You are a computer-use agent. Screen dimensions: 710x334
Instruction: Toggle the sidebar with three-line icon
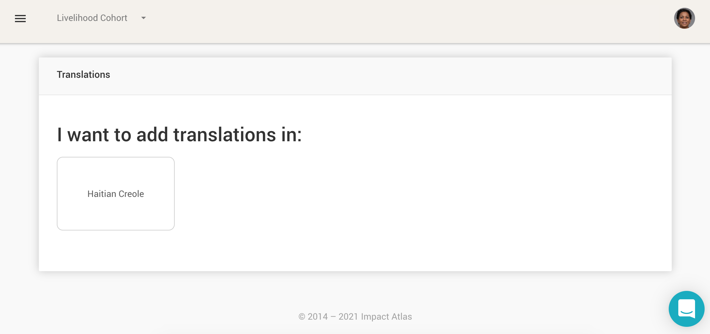20,19
